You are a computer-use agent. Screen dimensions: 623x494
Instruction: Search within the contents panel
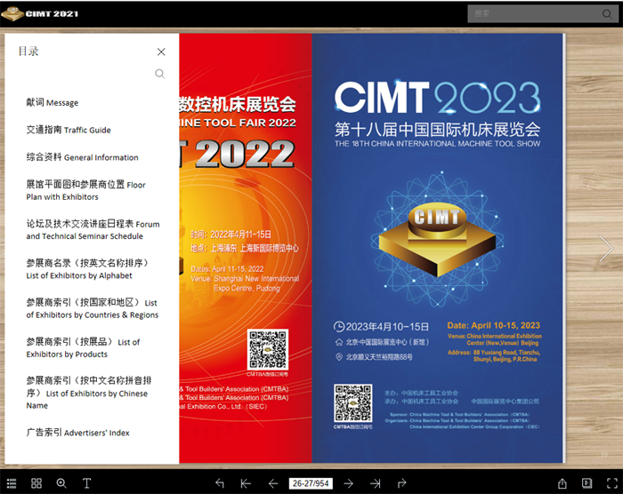coord(159,74)
